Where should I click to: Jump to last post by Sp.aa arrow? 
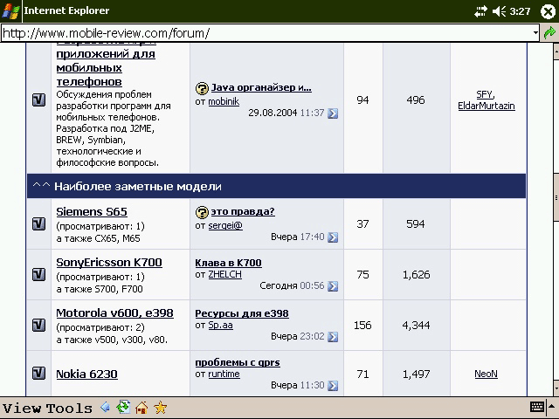[x=333, y=337]
